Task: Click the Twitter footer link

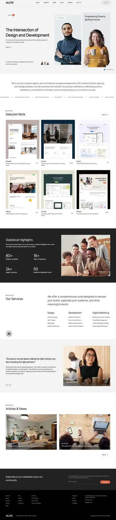Action: click(x=74, y=498)
